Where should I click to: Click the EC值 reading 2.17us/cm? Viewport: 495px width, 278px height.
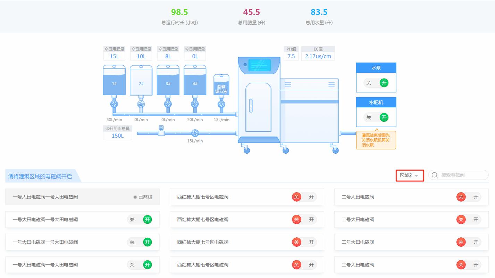[x=318, y=56]
